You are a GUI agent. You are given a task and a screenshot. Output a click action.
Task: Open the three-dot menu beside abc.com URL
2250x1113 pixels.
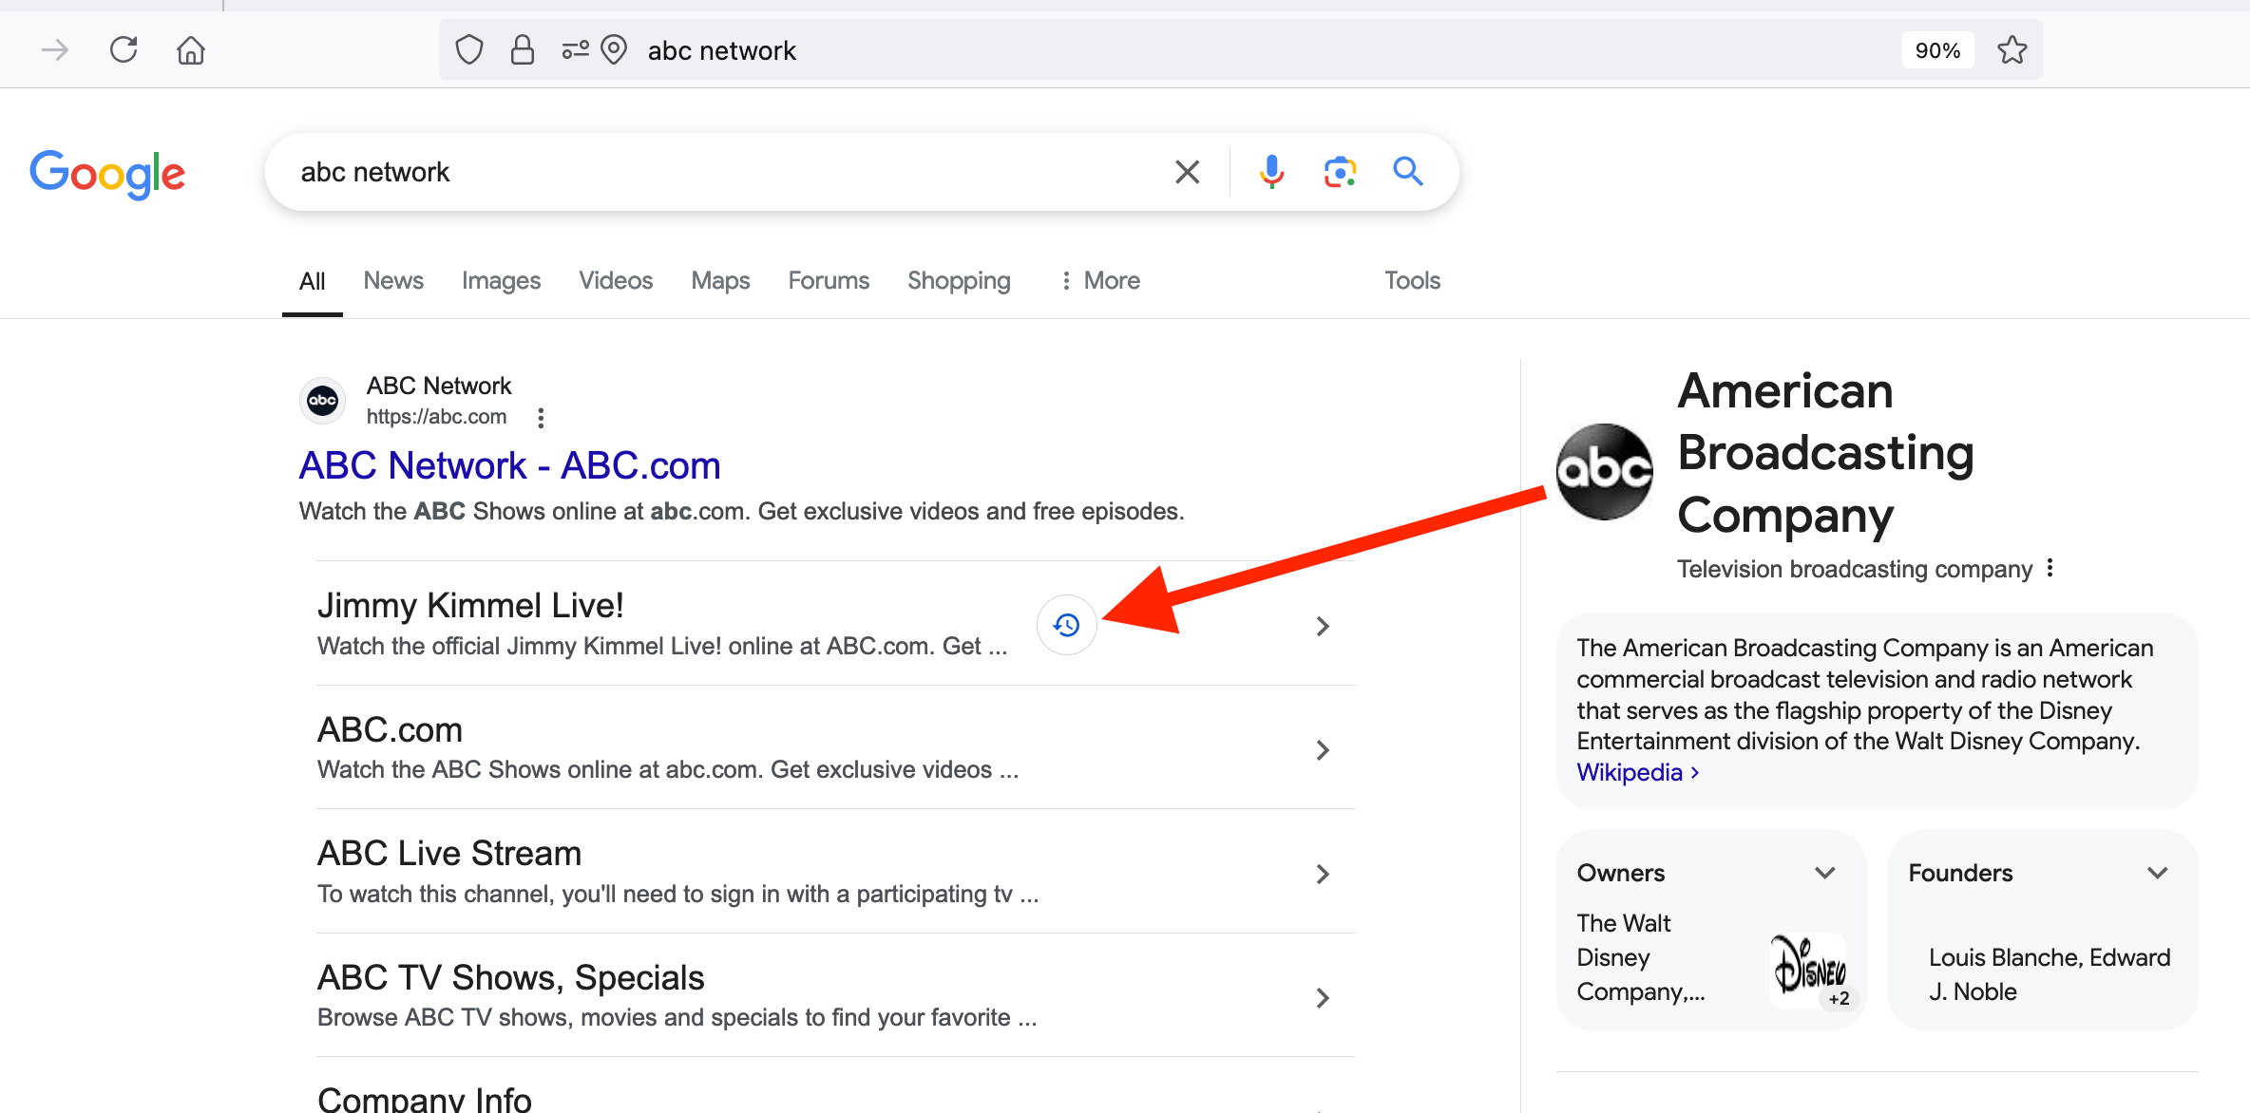point(541,418)
